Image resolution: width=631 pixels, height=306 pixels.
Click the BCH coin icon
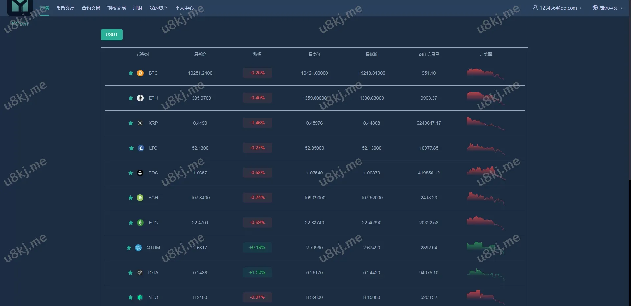pos(140,198)
